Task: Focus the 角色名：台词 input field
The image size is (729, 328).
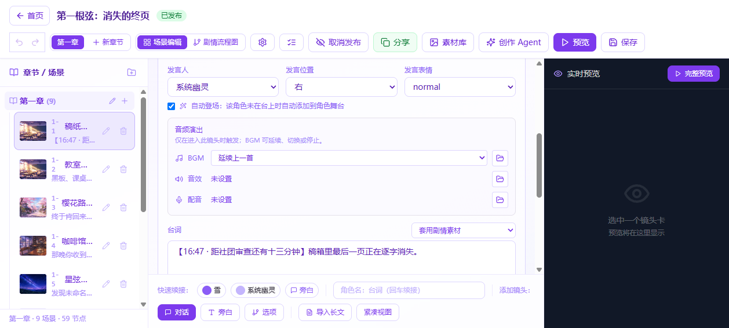Action: point(409,290)
